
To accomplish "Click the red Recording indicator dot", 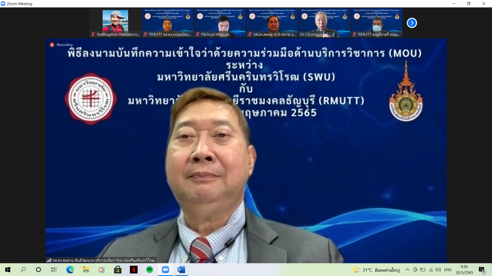I will click(52, 45).
